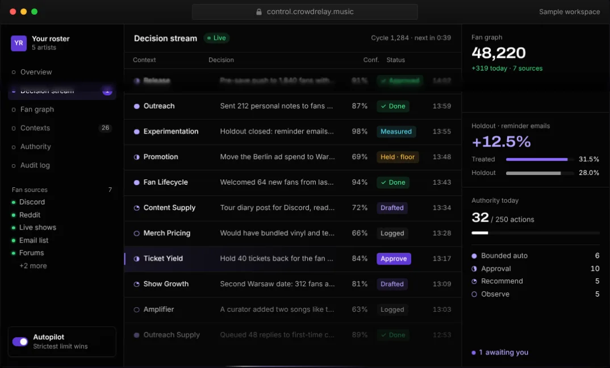Screen dimensions: 610x368
Task: Click the Content Supply recommend icon
Action: click(136, 208)
